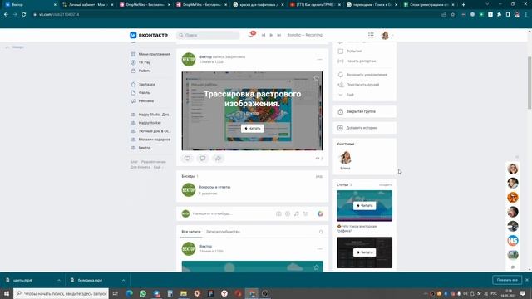Reload the page with browser refresh button
Viewport: 532px width, 299px height.
coord(24,15)
